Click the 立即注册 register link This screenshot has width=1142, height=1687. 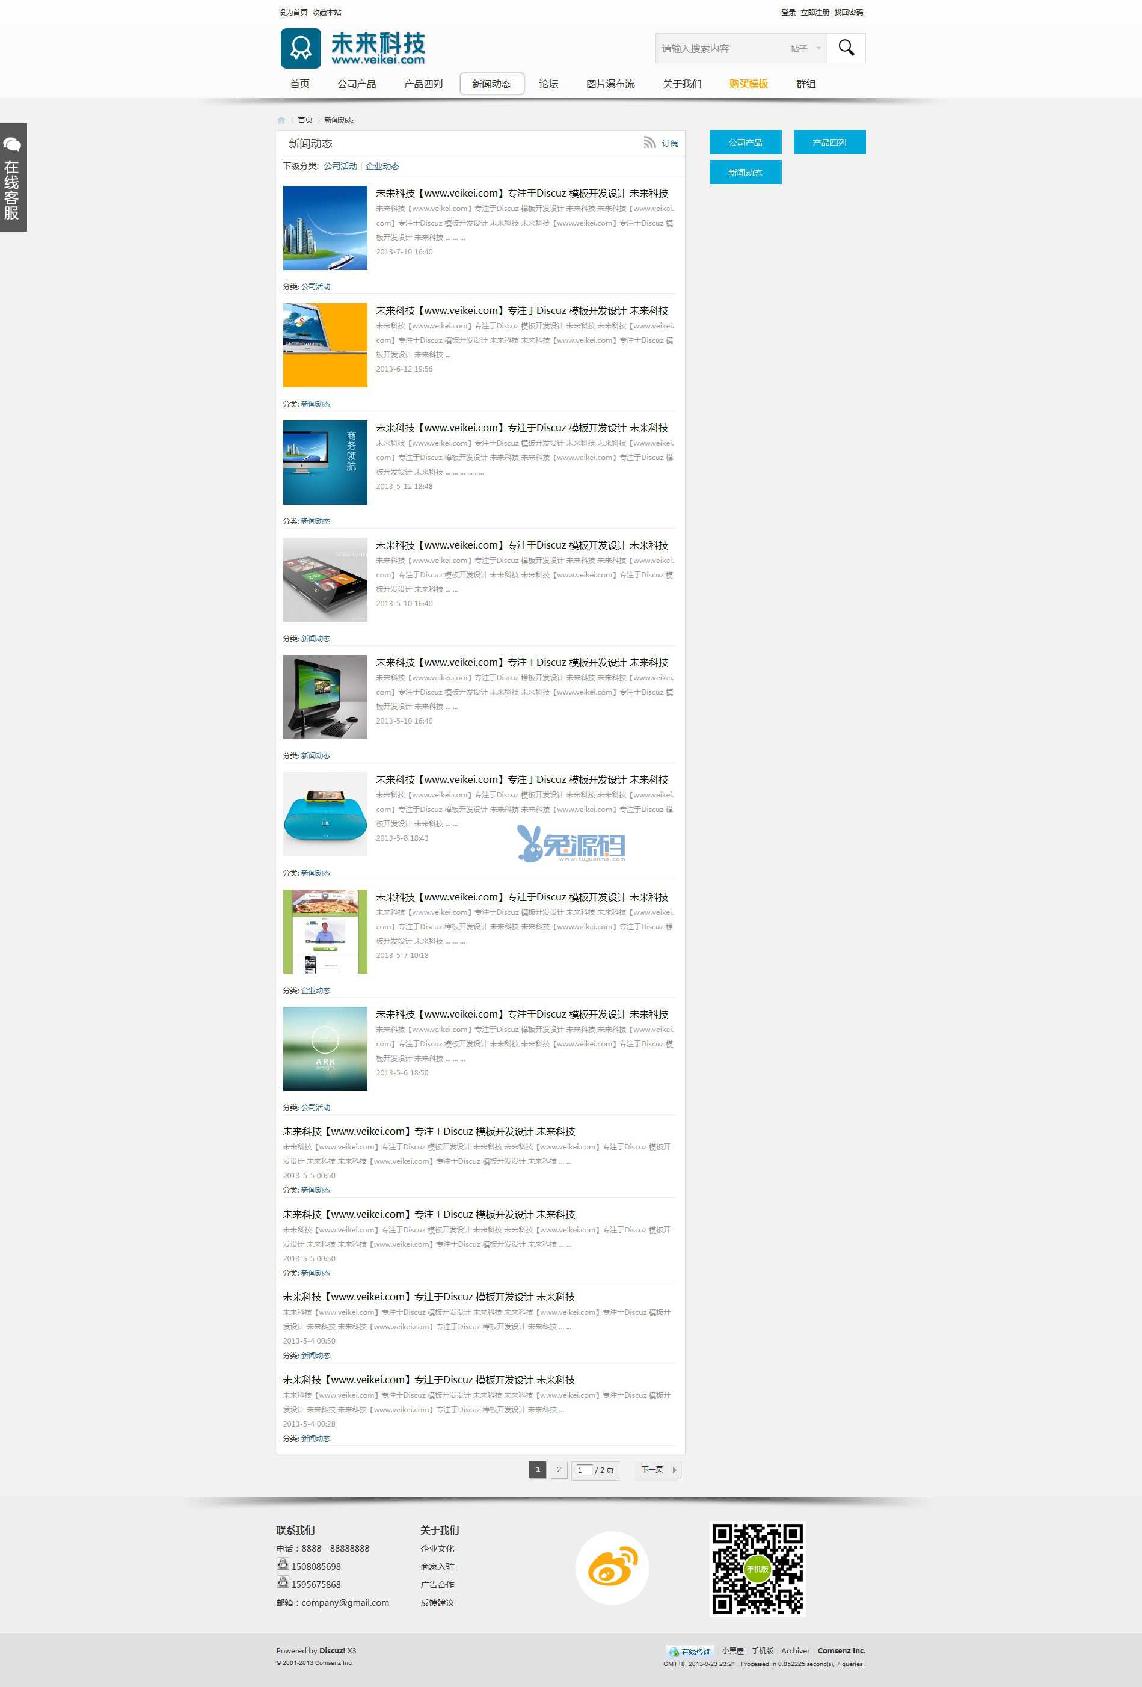pos(815,13)
